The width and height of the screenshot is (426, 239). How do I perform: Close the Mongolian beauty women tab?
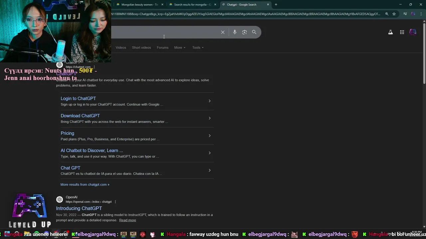point(162,5)
